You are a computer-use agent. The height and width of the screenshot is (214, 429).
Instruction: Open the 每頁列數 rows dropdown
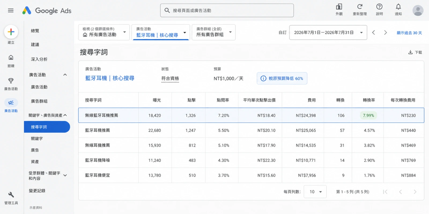pos(315,192)
